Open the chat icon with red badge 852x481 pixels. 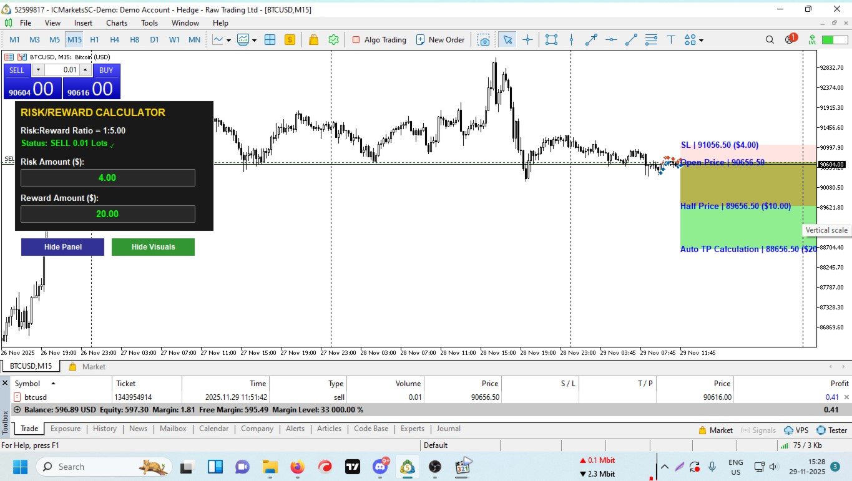coord(790,39)
